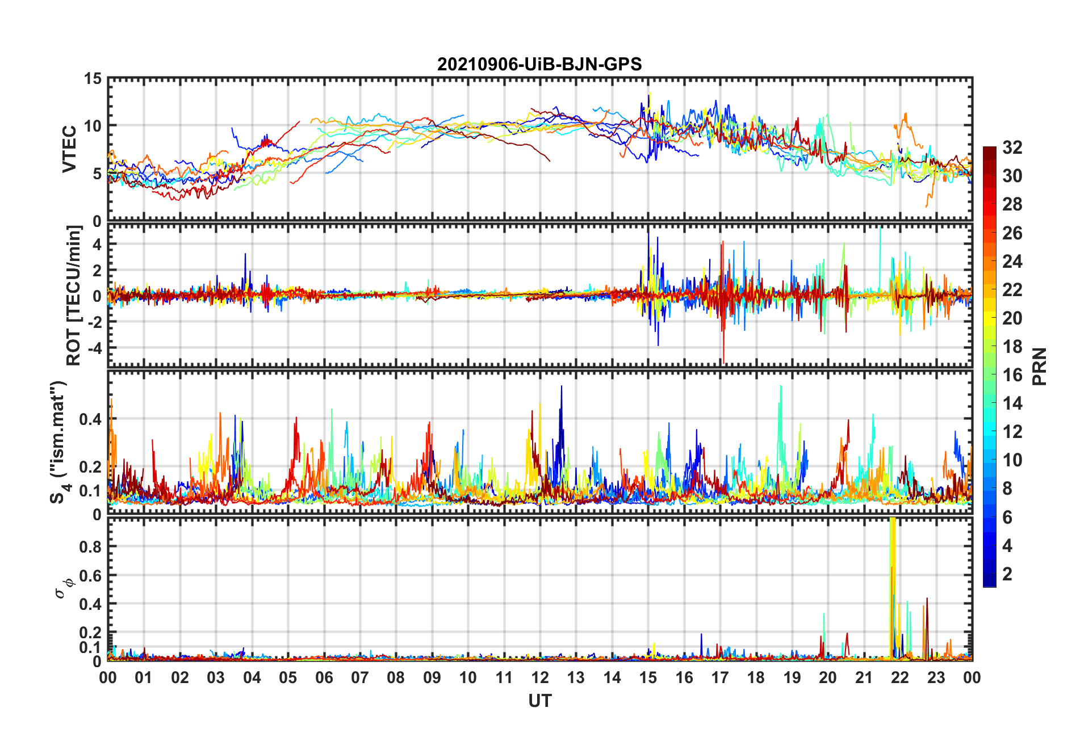Select colorbar tick label 22

click(1012, 289)
